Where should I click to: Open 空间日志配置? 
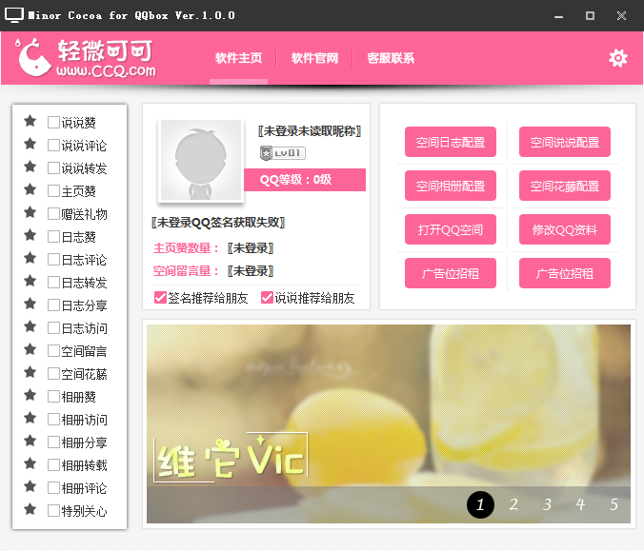451,142
